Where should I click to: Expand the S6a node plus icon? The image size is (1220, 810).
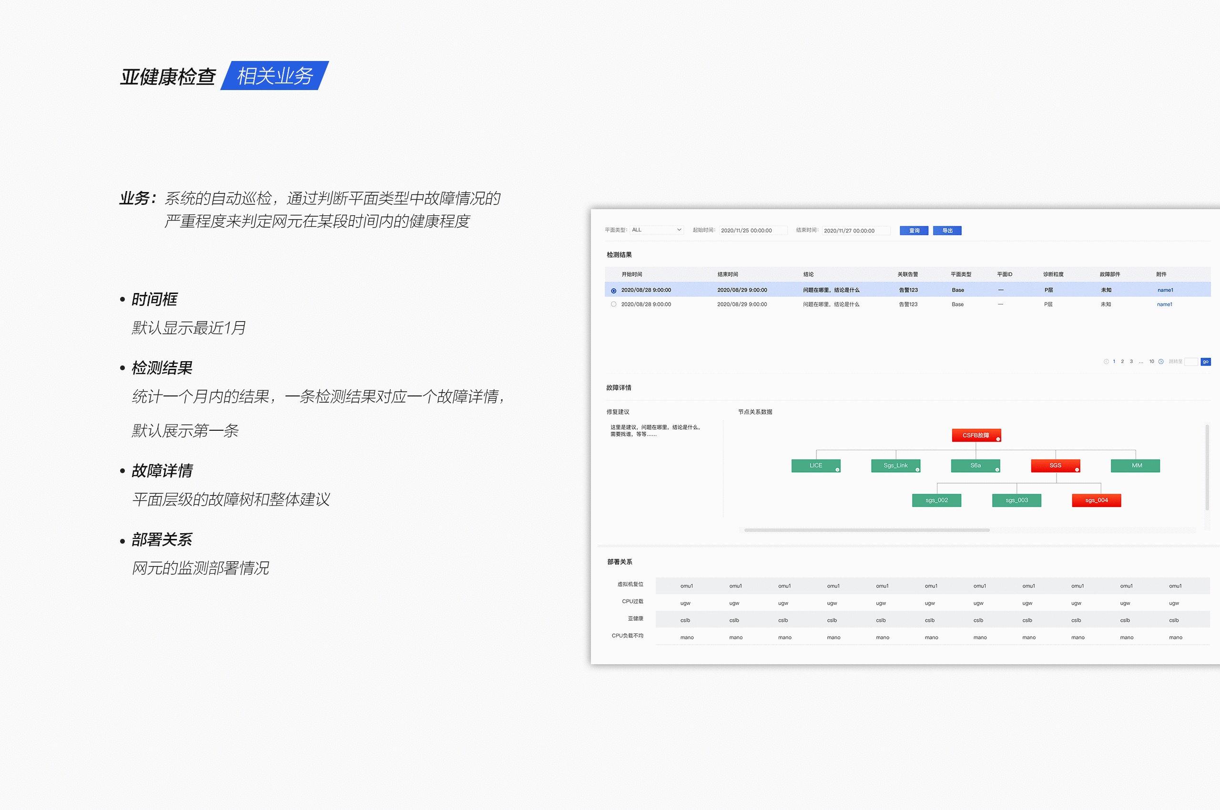click(997, 470)
